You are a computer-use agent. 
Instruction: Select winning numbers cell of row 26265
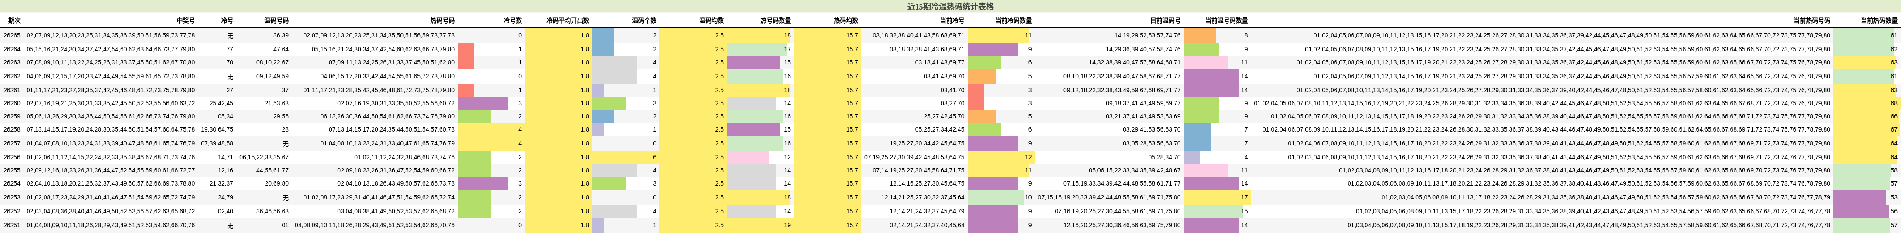(x=110, y=35)
